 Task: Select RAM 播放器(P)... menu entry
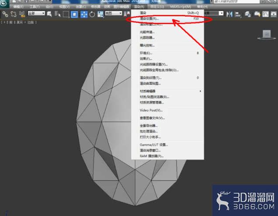[x=167, y=156]
